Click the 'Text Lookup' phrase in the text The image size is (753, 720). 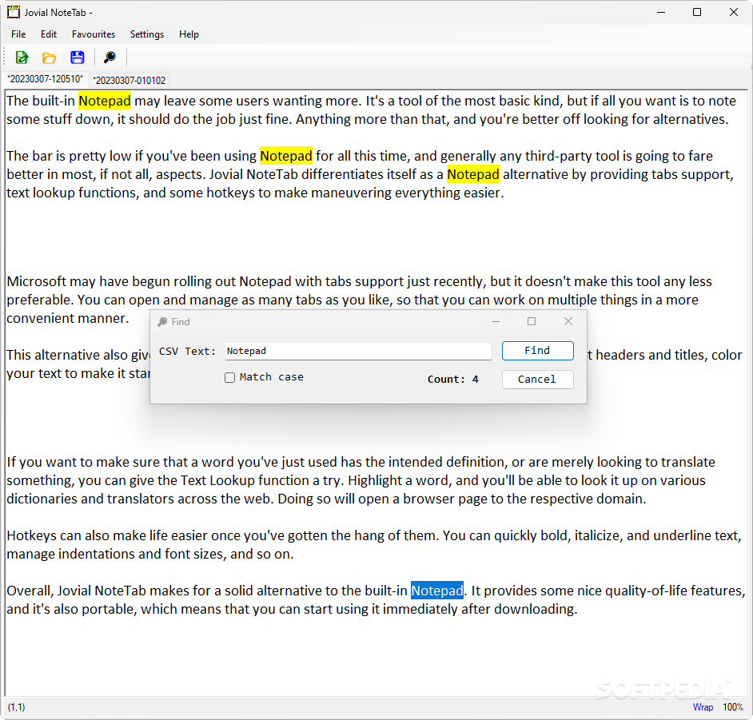coord(217,480)
